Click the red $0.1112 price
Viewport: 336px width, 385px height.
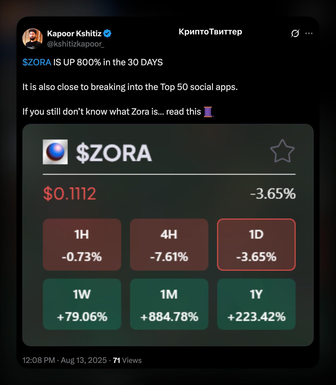[69, 194]
